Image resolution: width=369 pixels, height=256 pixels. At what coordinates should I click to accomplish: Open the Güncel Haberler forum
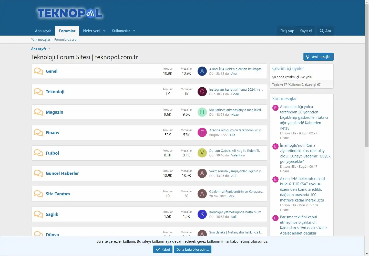[x=62, y=173]
